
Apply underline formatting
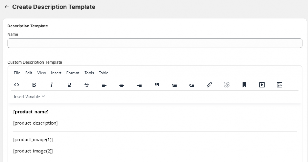coord(69,85)
